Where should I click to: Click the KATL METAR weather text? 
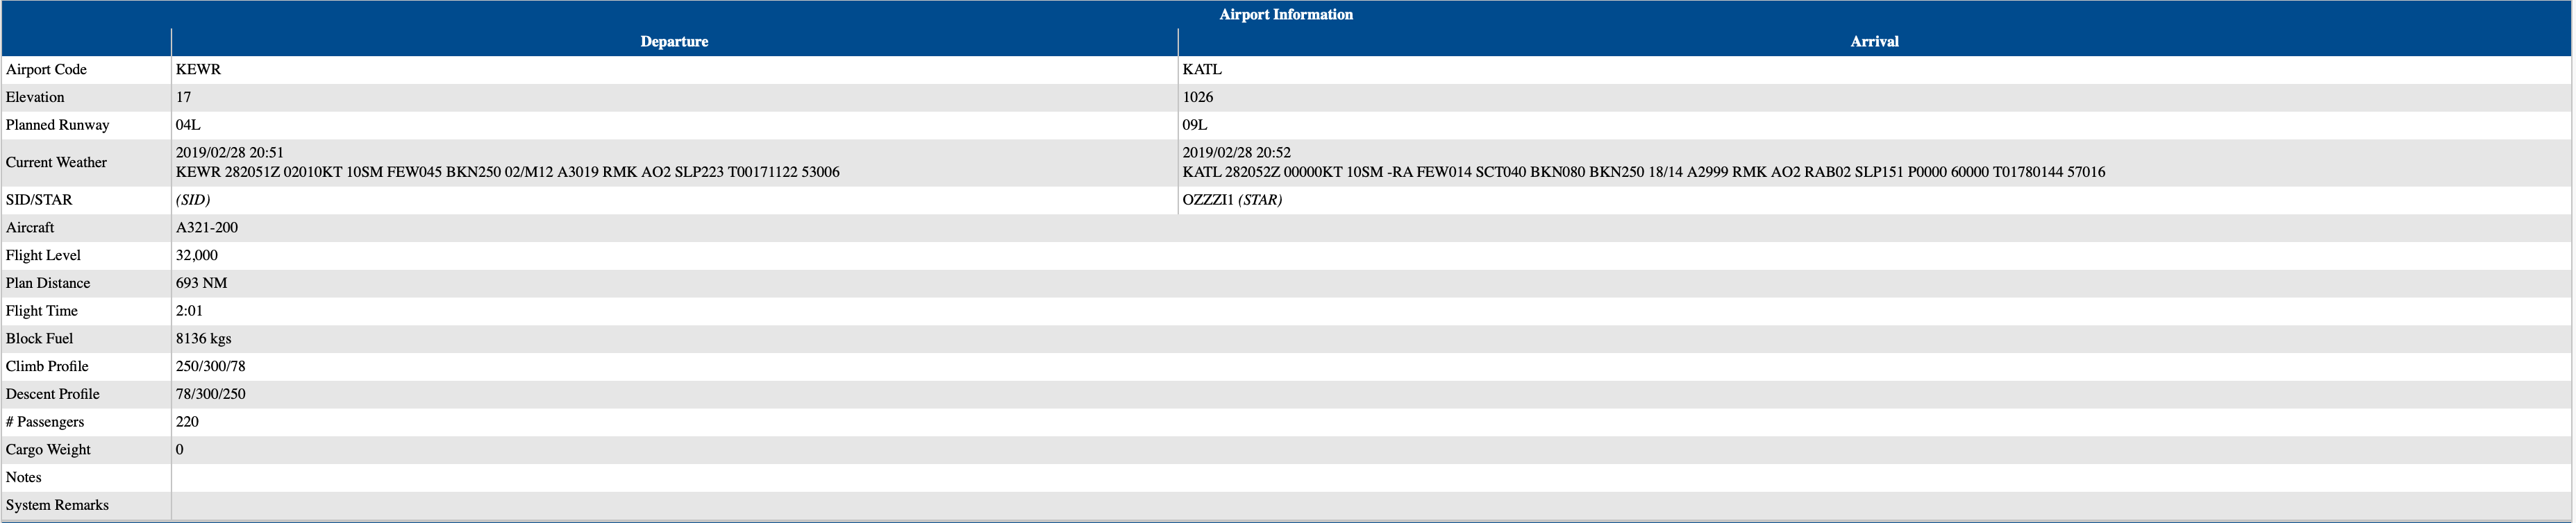(1643, 173)
